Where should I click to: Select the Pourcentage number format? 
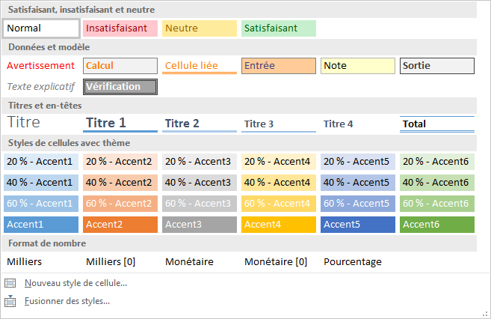point(353,262)
